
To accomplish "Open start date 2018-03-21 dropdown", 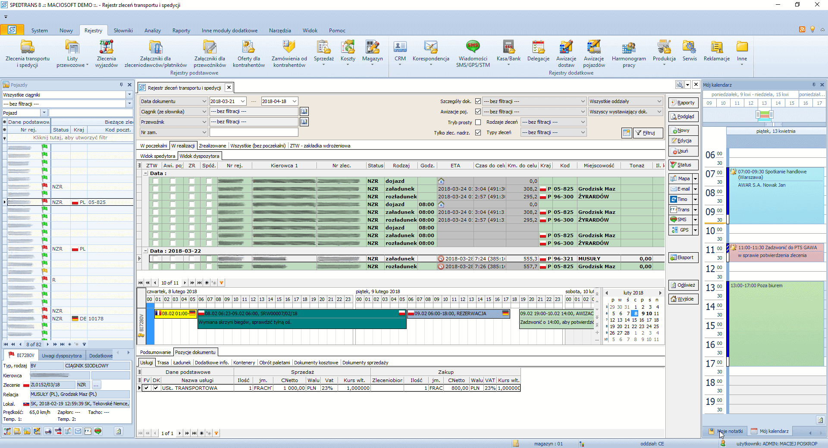I will point(243,101).
